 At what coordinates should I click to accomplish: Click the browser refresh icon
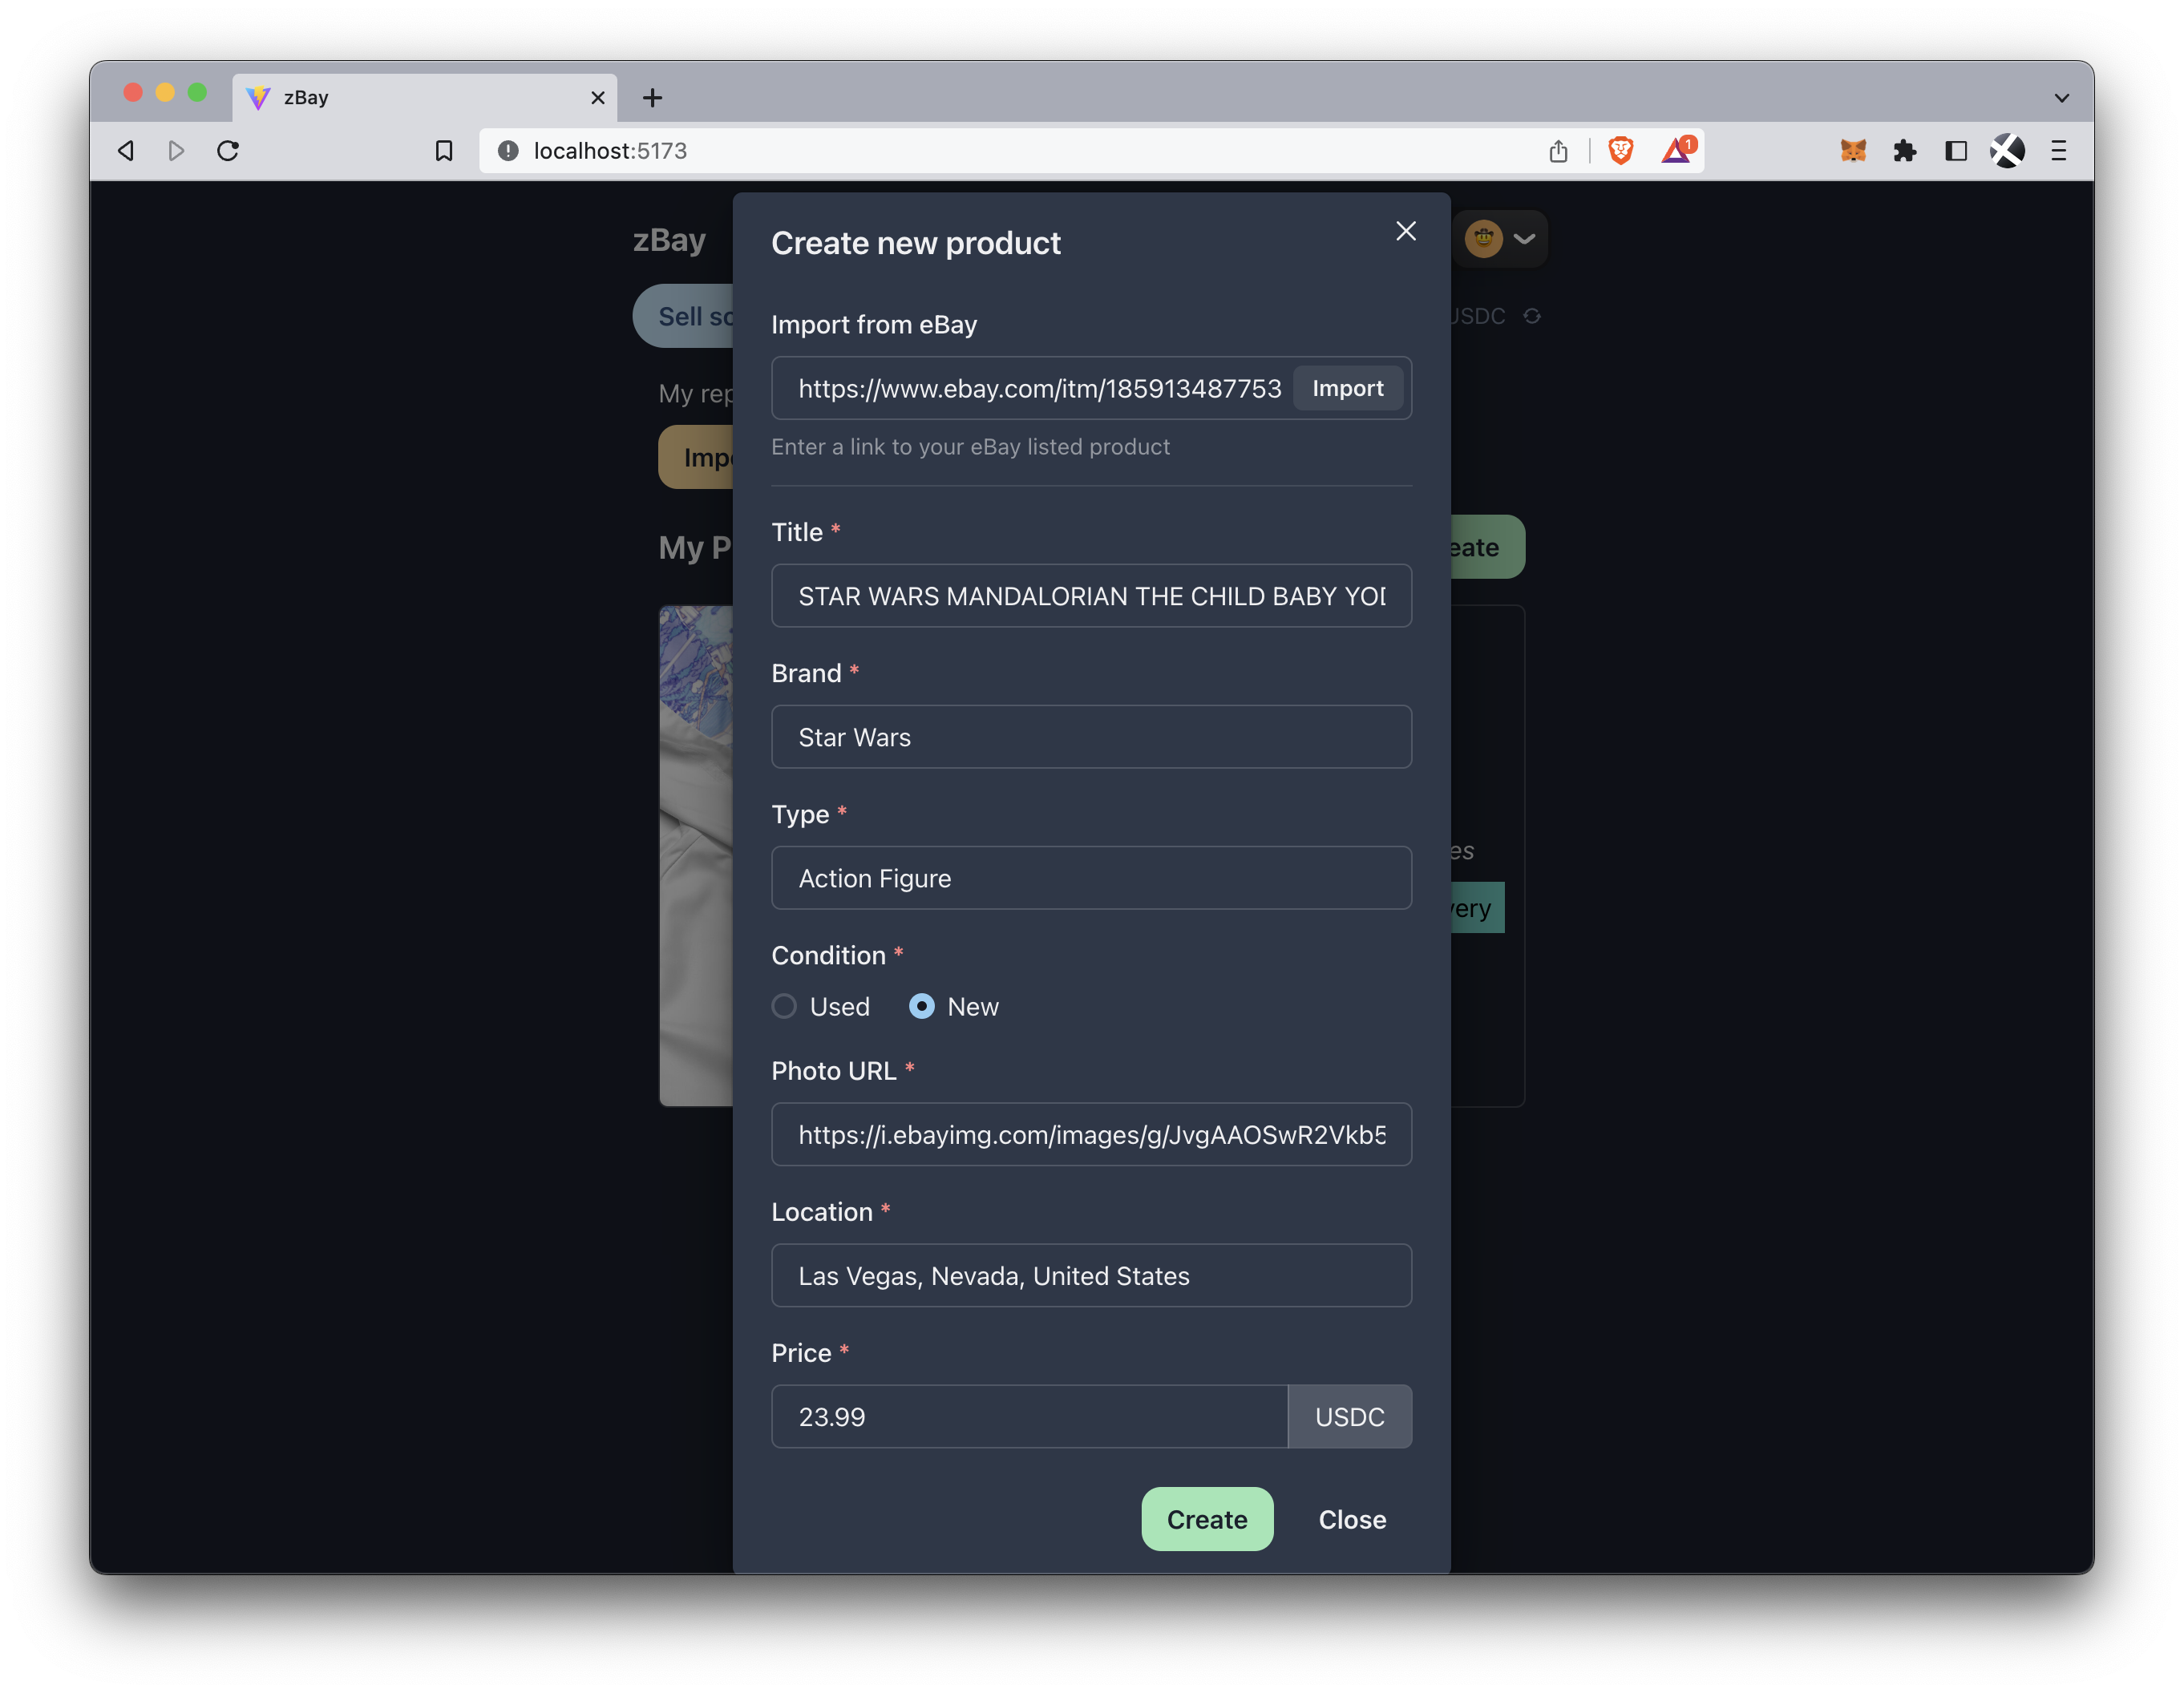point(229,149)
